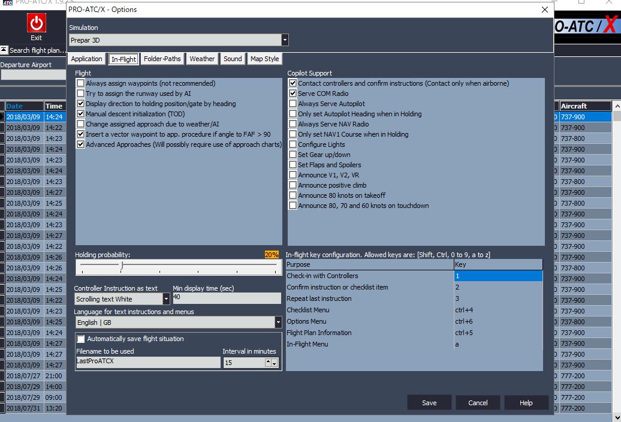This screenshot has width=621, height=422.
Task: Click the red Exit power icon
Action: pos(37,23)
